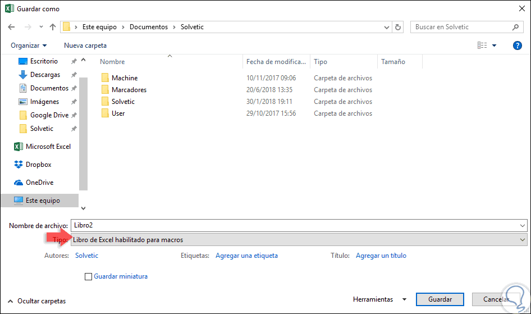This screenshot has height=314, width=531.
Task: Click the Nueva carpeta toolbar item
Action: point(85,45)
